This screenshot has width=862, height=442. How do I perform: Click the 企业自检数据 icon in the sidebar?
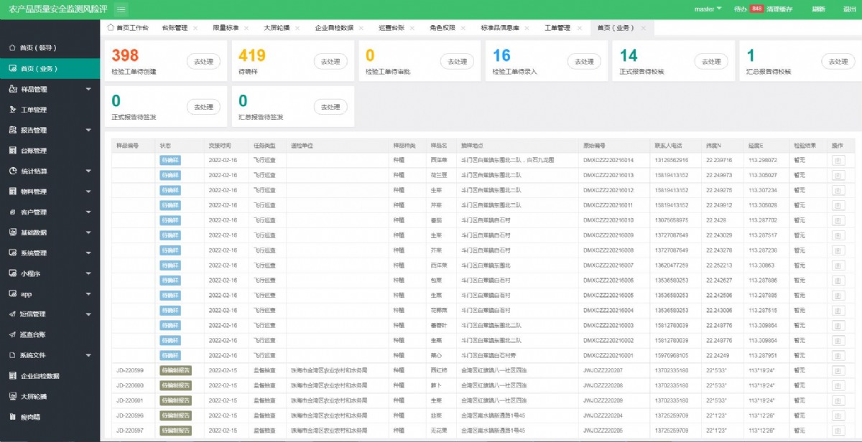(x=13, y=376)
